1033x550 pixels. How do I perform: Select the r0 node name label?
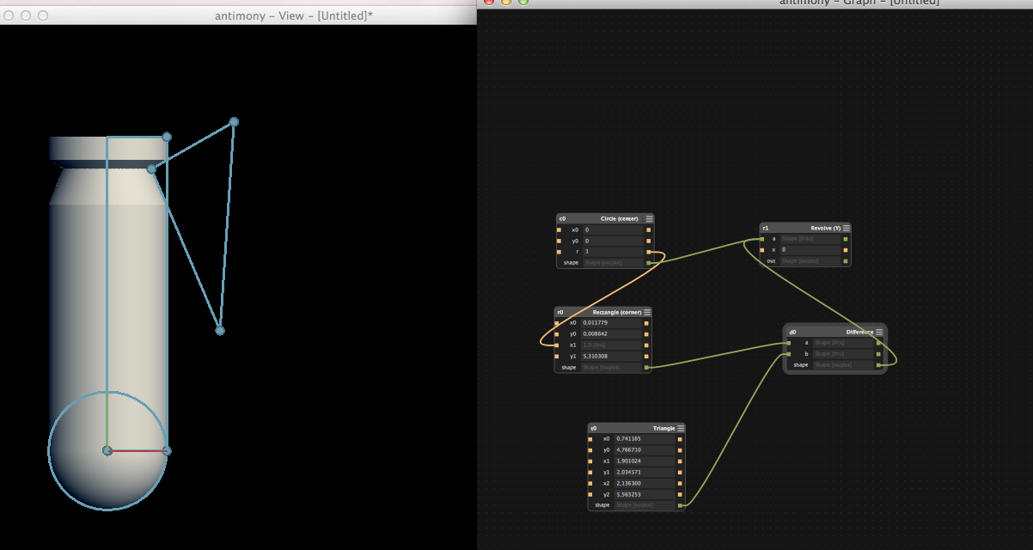tap(559, 313)
